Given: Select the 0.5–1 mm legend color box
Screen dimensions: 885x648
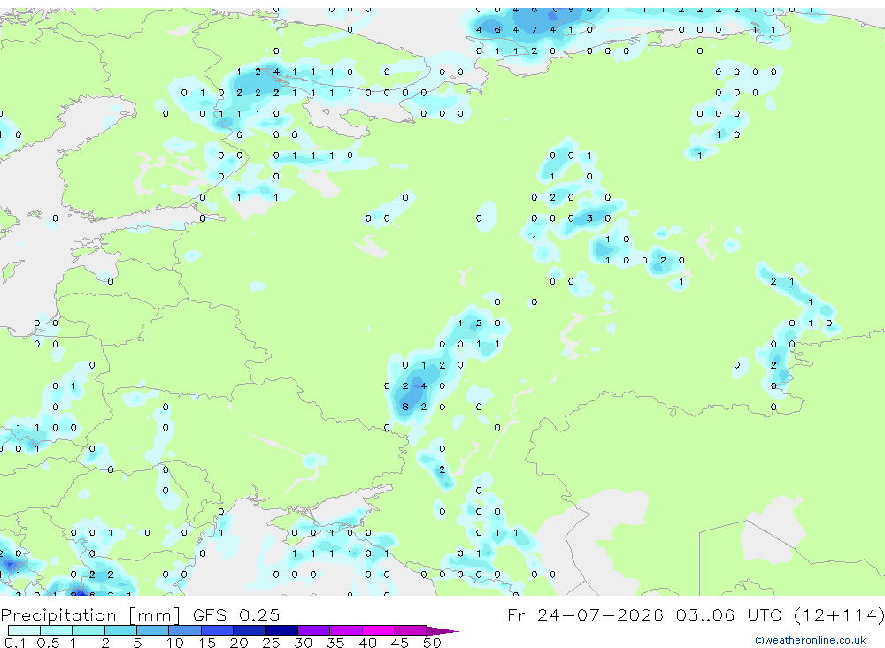Looking at the screenshot, I should (56, 630).
